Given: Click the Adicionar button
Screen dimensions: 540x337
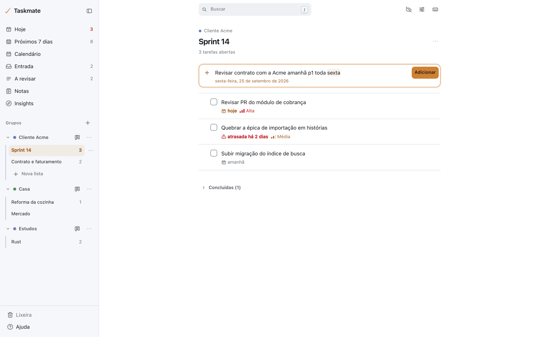Looking at the screenshot, I should click(x=425, y=72).
